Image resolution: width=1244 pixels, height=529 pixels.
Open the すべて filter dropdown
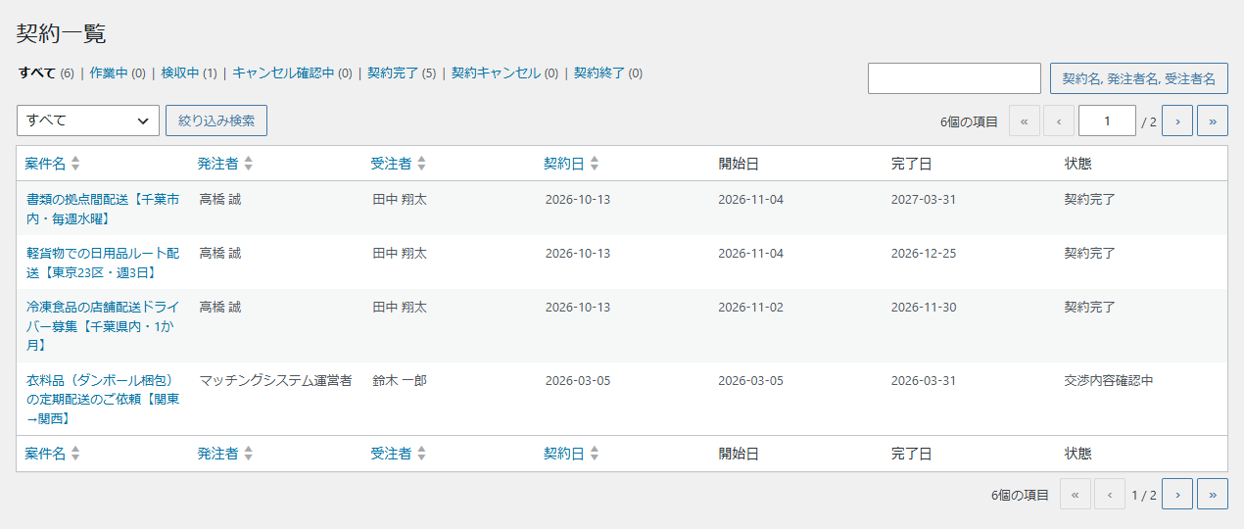click(x=88, y=120)
